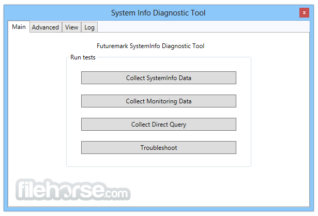Close the System Info Diagnostic Tool window
This screenshot has width=318, height=216.
point(304,13)
